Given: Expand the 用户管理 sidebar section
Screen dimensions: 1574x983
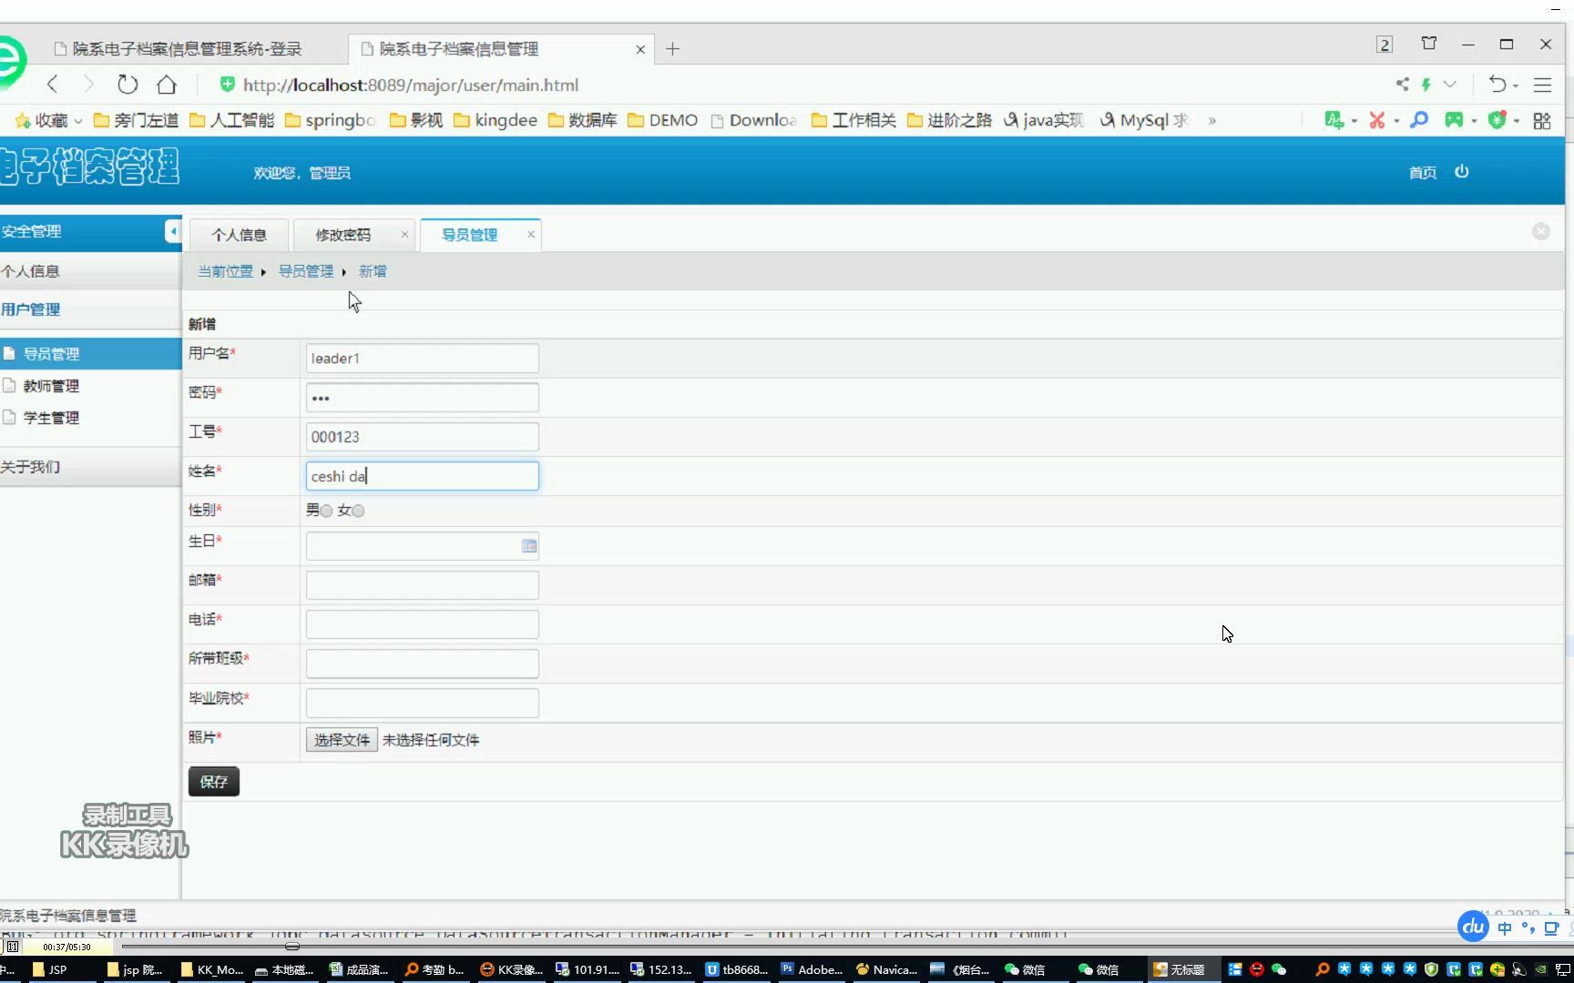Looking at the screenshot, I should 90,309.
